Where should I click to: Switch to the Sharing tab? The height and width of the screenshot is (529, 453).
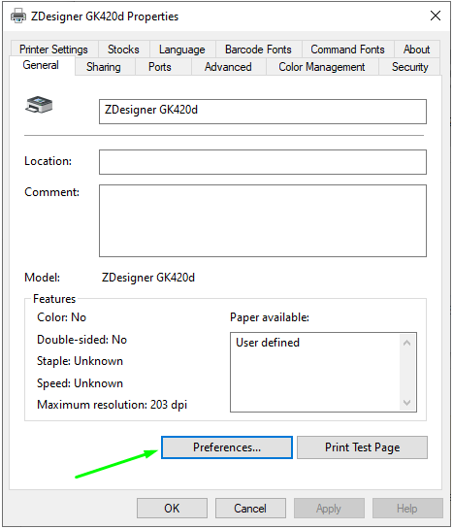coord(104,66)
